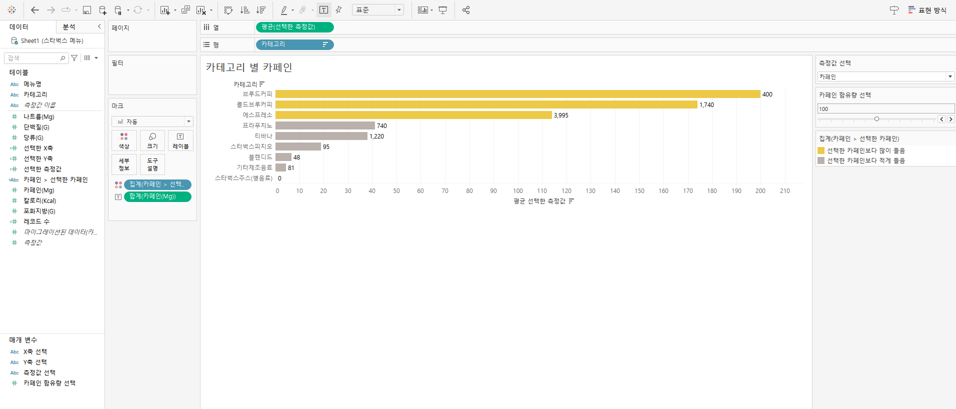Click the sort icon beside 카테고리 header
Screen dimensions: 956x409
click(262, 84)
